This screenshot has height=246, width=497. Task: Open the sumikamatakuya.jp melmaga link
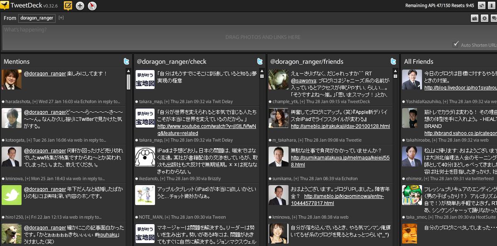click(340, 161)
